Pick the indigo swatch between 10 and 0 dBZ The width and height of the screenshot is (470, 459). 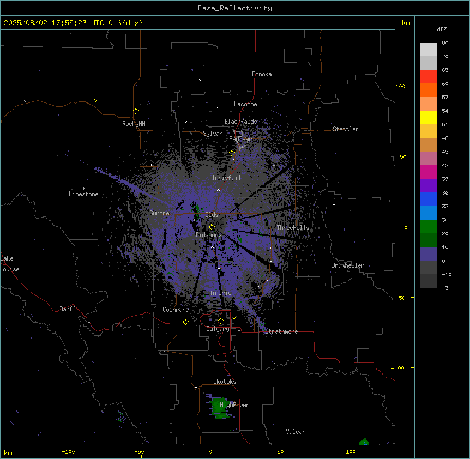[429, 254]
